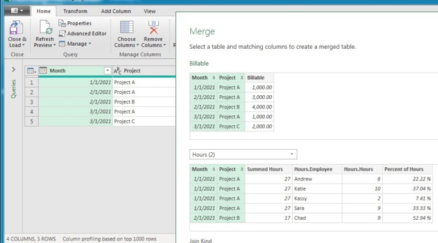Click the Choose Columns icon

(x=126, y=28)
